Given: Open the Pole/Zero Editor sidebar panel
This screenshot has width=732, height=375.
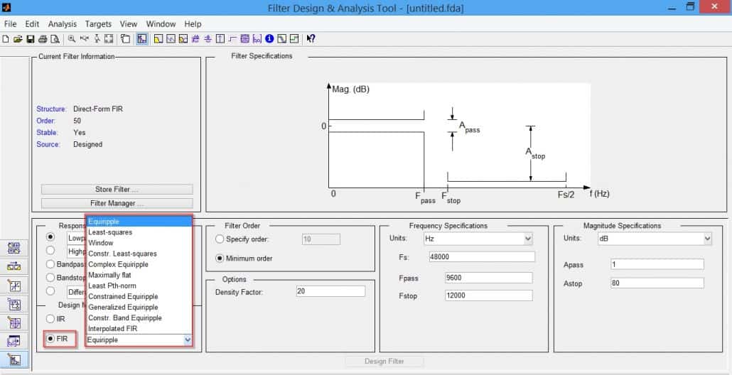Looking at the screenshot, I should click(x=14, y=322).
